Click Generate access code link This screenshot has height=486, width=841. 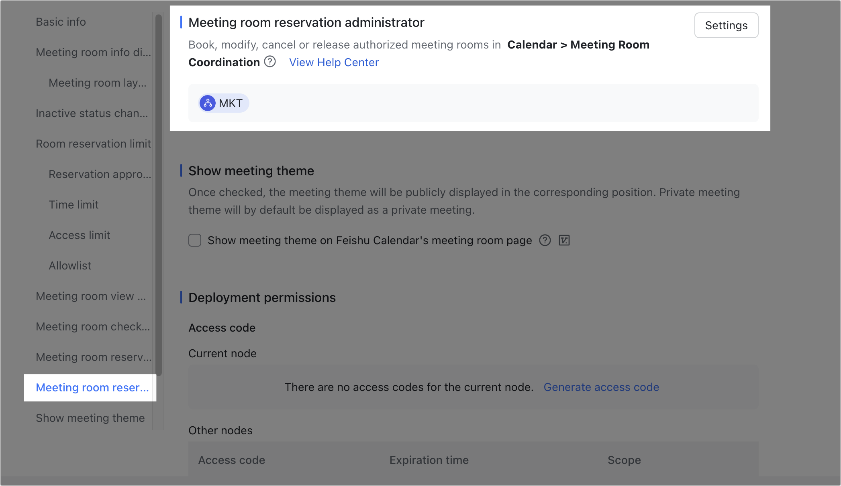[601, 387]
